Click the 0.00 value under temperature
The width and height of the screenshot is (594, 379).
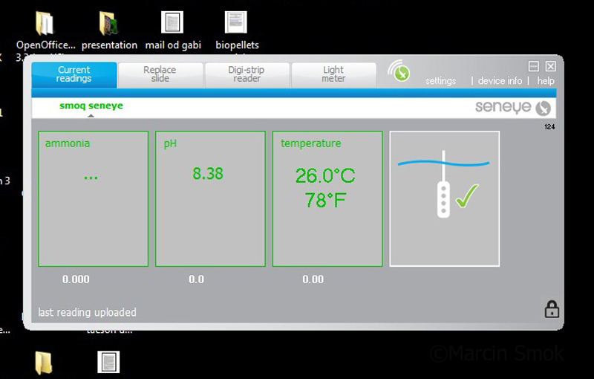tap(313, 279)
